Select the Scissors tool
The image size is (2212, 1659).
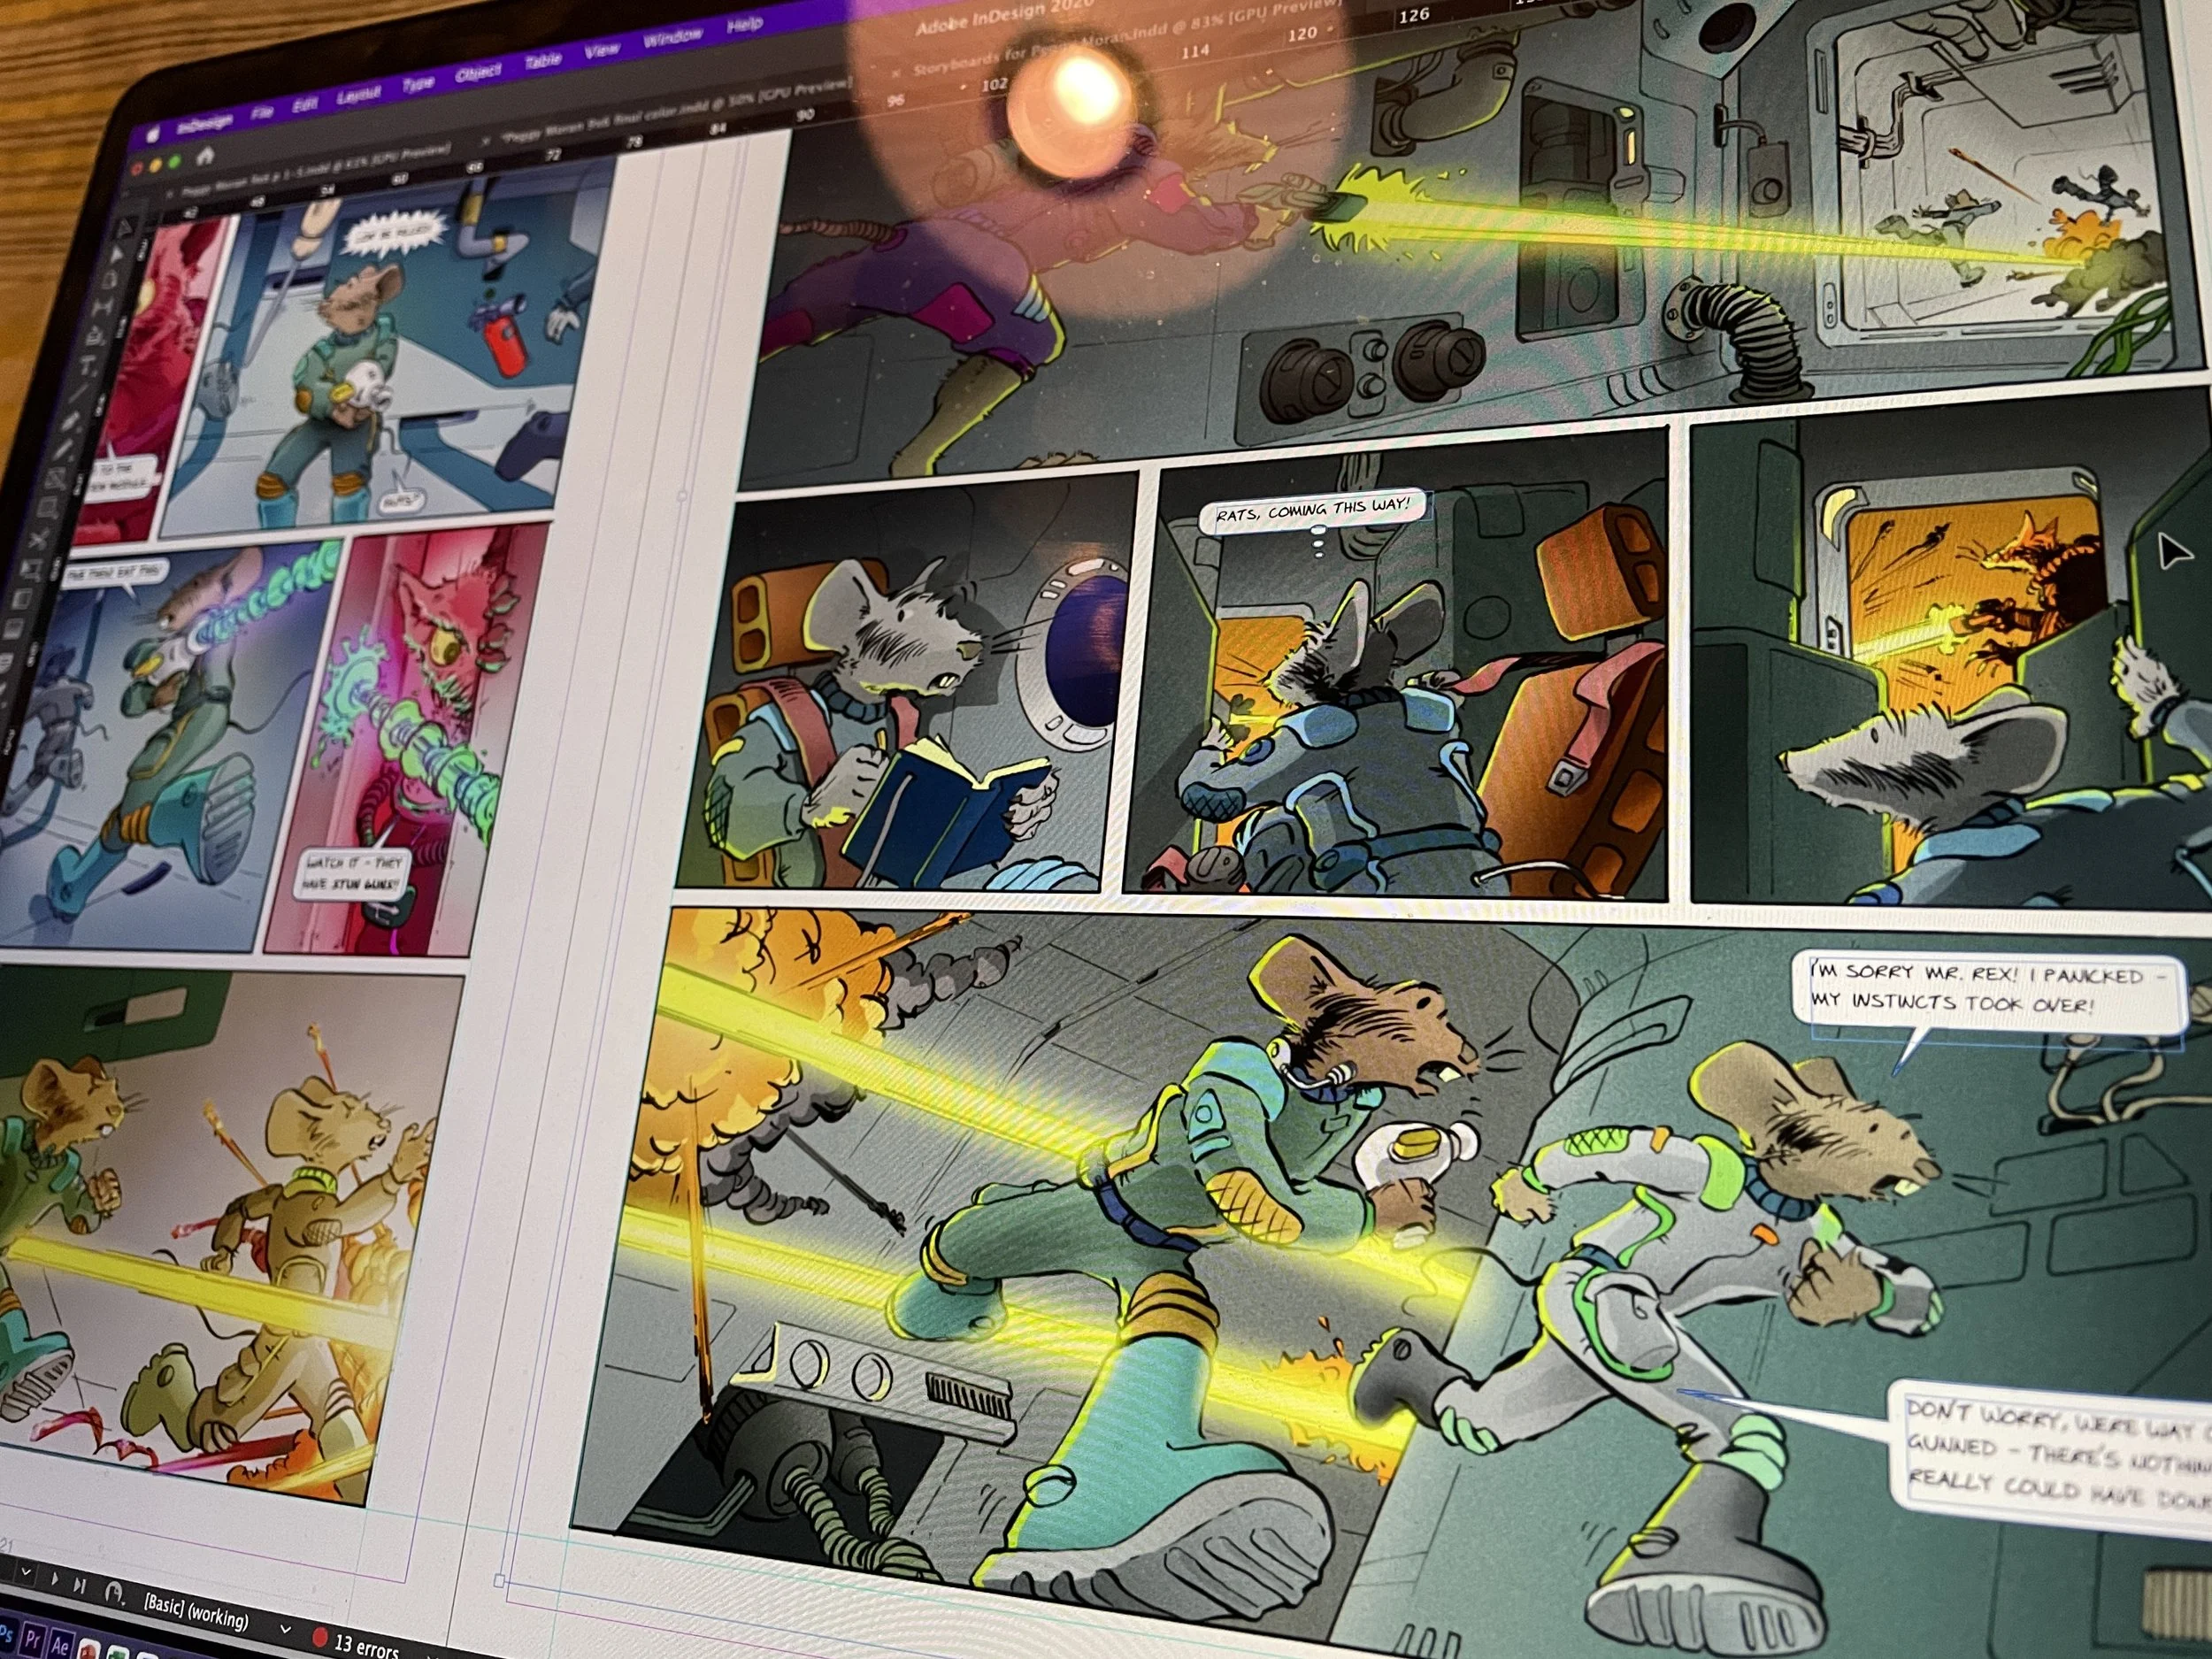(39, 539)
